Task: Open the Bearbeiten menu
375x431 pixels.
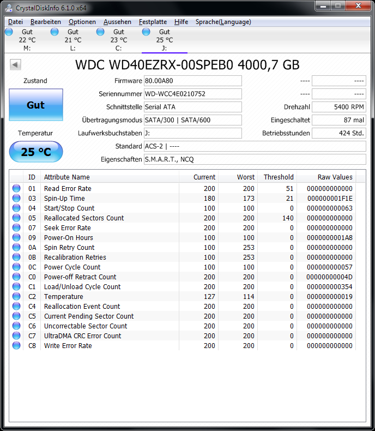Action: 46,22
